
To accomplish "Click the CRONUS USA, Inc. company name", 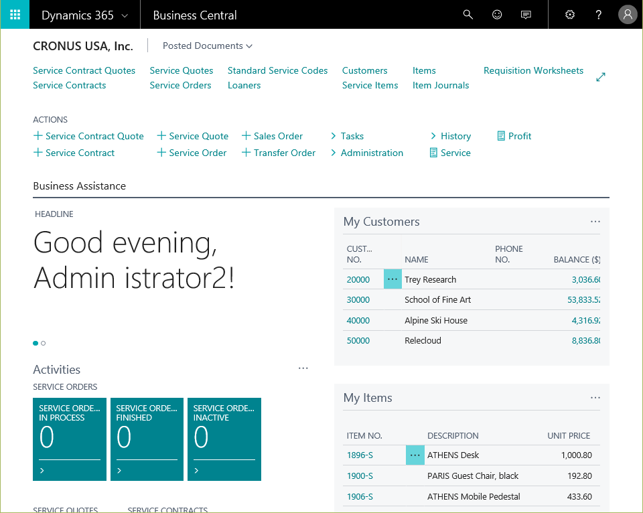I will click(x=83, y=46).
